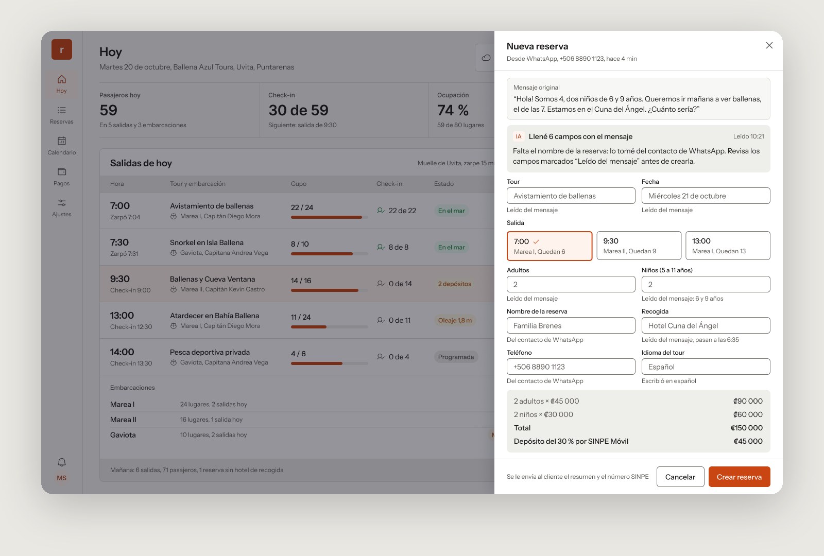Select the 7:00 Marea I departure
Screen dimensions: 824x556
point(550,246)
